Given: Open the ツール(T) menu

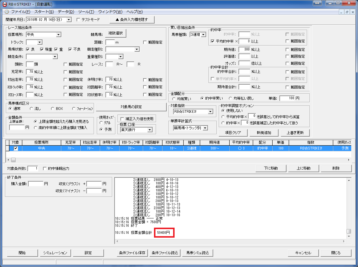Looking at the screenshot, I should (86, 12).
